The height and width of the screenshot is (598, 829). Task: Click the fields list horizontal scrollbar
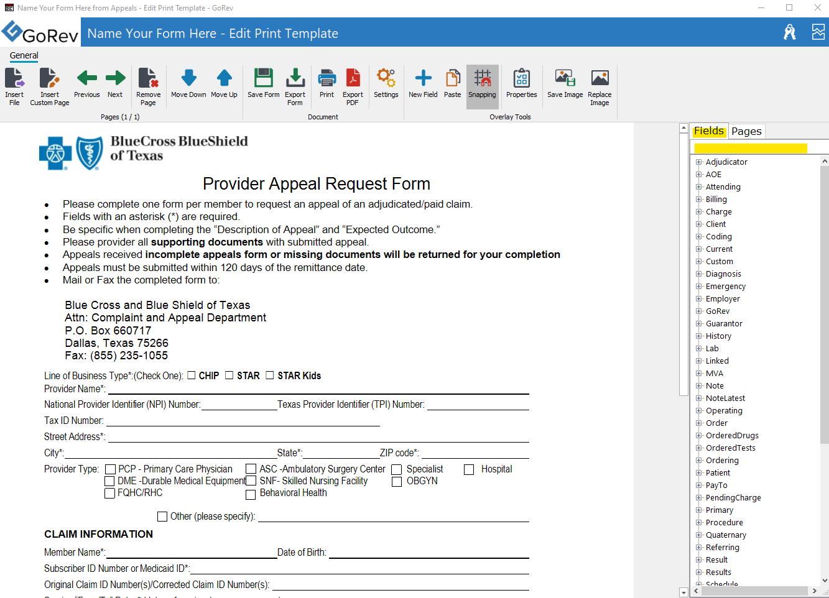click(x=754, y=591)
